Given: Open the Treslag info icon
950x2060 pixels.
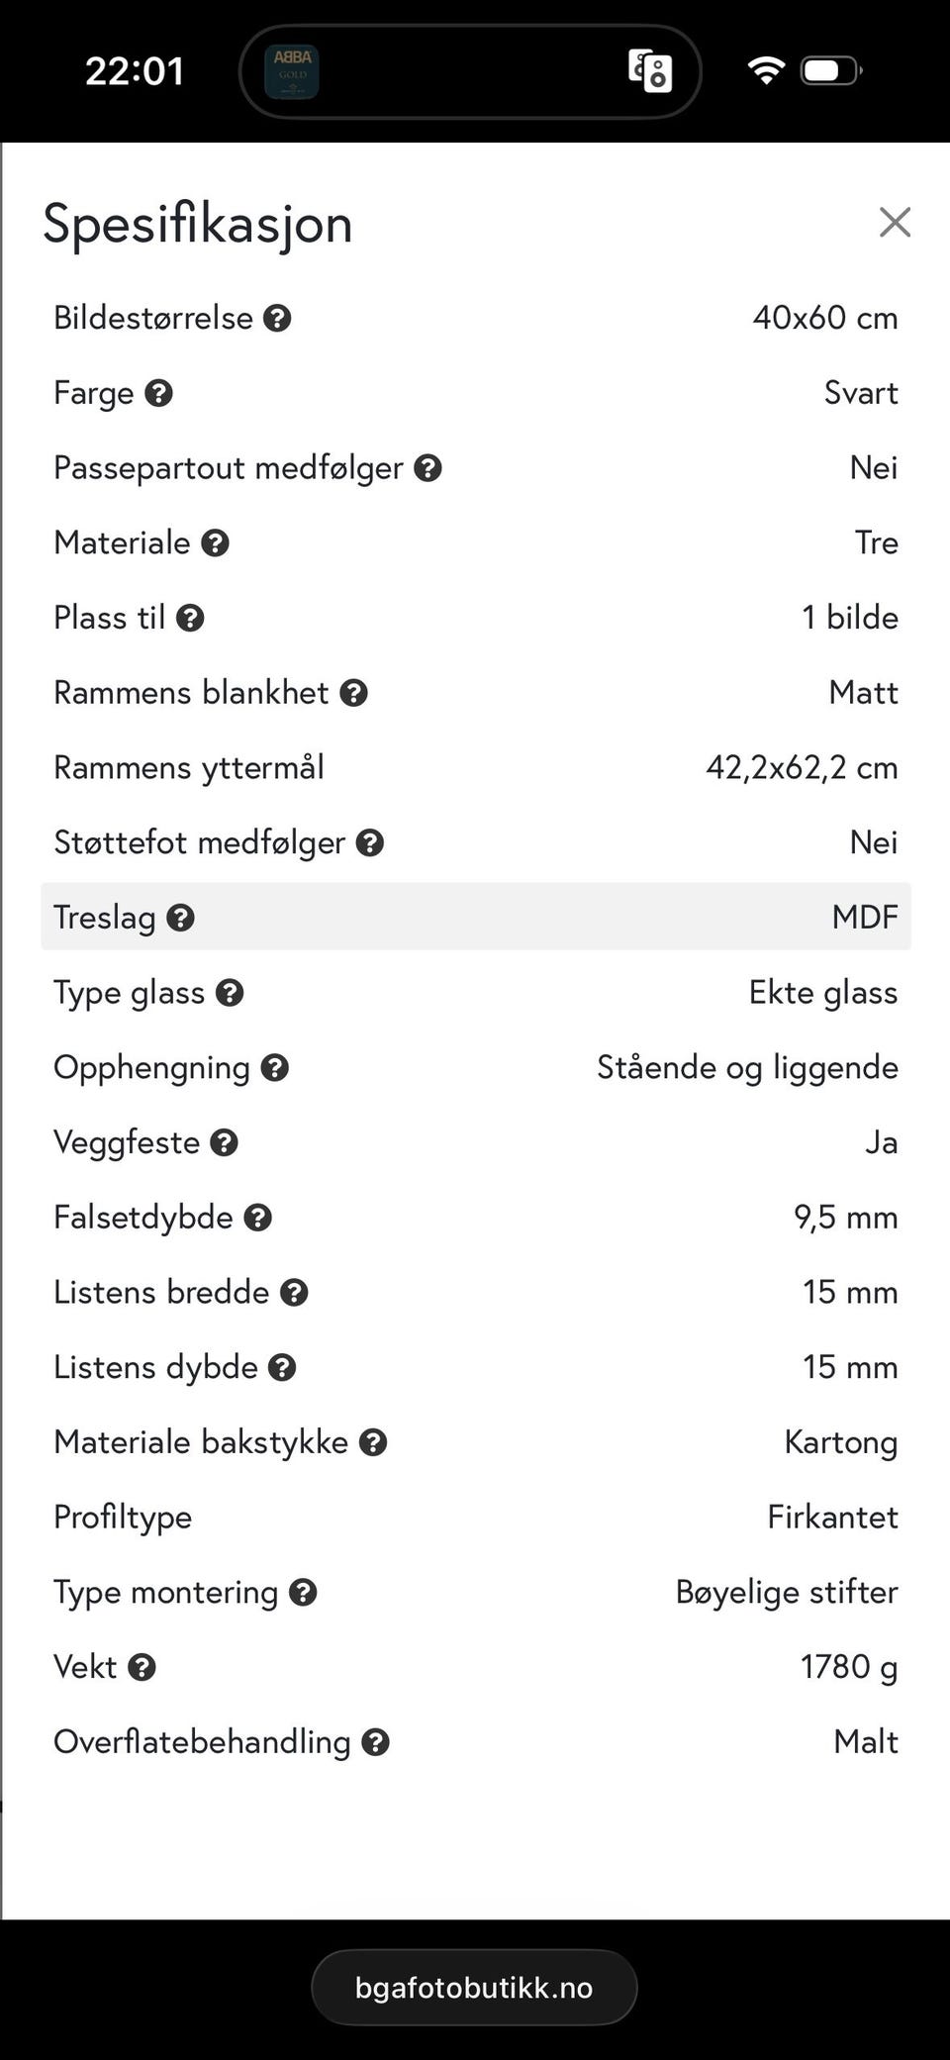Looking at the screenshot, I should click(x=180, y=919).
